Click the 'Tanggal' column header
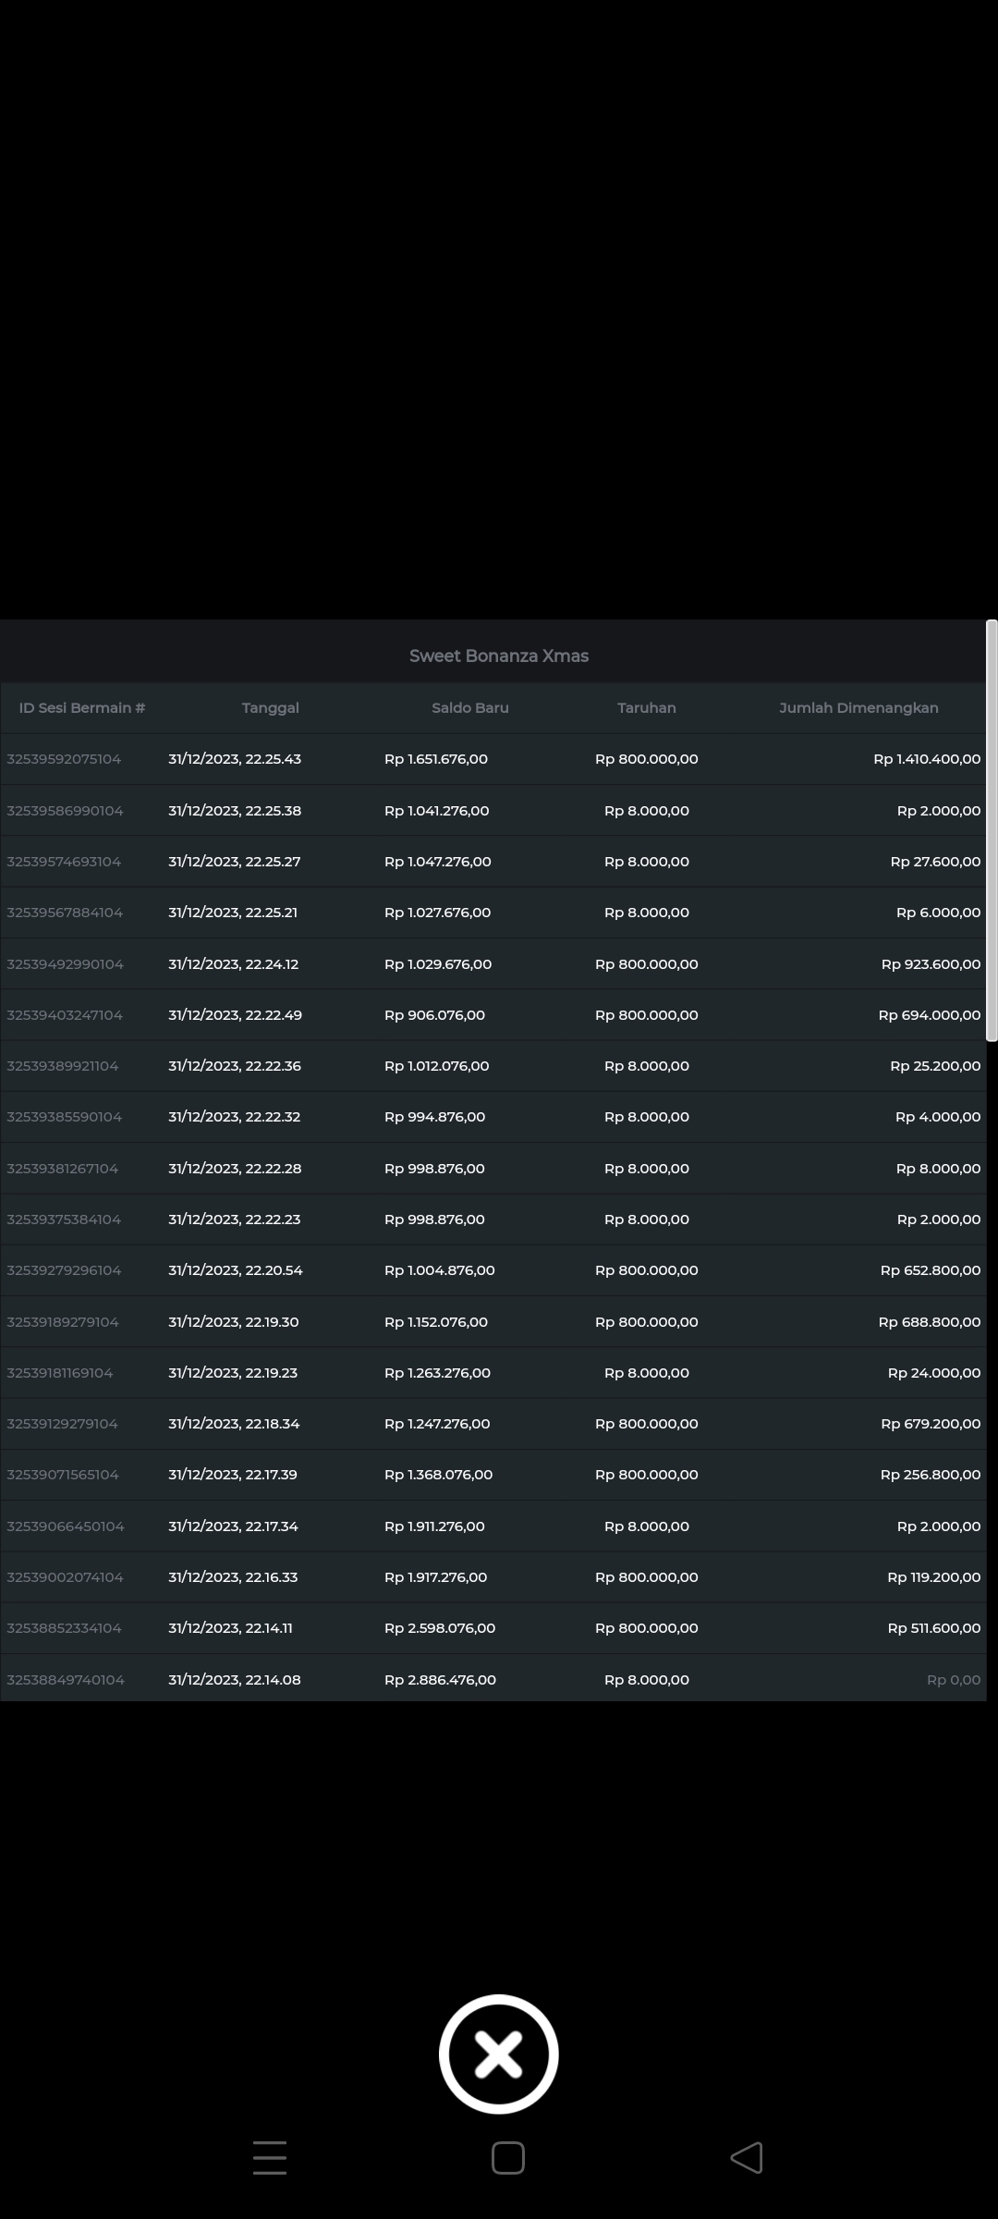 click(270, 708)
